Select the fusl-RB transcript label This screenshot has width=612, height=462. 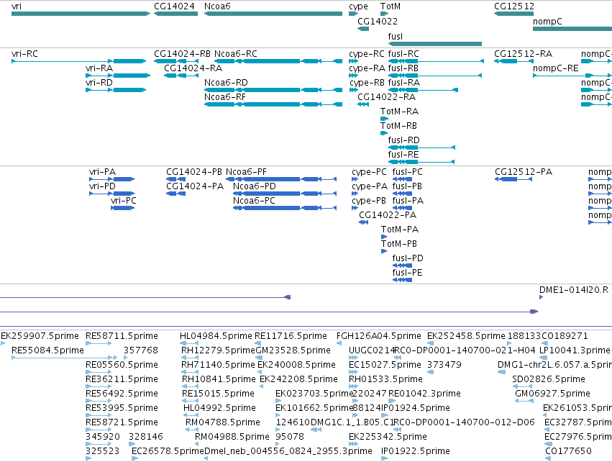pos(403,68)
